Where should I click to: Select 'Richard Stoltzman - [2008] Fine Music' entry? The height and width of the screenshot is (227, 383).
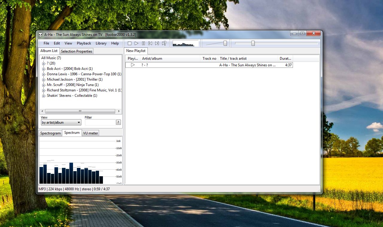click(84, 90)
